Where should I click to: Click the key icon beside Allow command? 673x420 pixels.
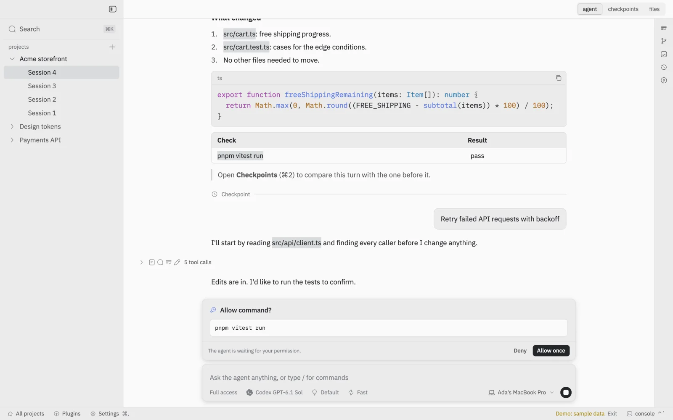point(213,310)
